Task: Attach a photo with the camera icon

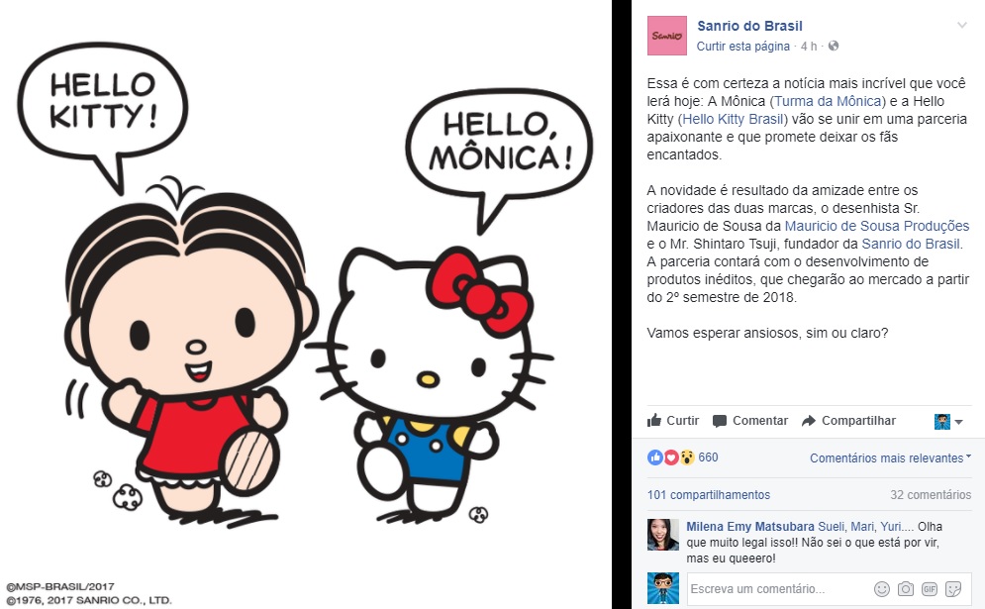Action: (x=905, y=589)
